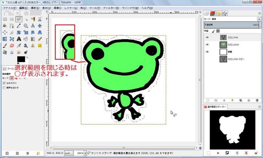Viewport: 263px width, 158px height.
Task: Select the Alignment tool
Action: click(x=5, y=32)
